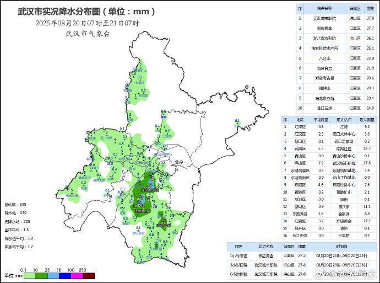Screen dimensions: 380x283
Task: Select the 郑店黄金 row in ranking table
Action: coord(337,28)
